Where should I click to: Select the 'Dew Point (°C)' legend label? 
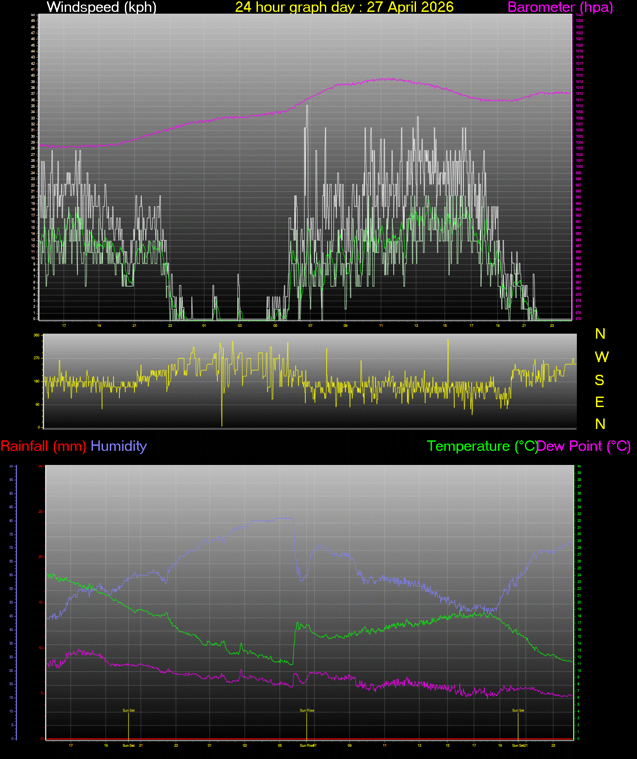[584, 446]
